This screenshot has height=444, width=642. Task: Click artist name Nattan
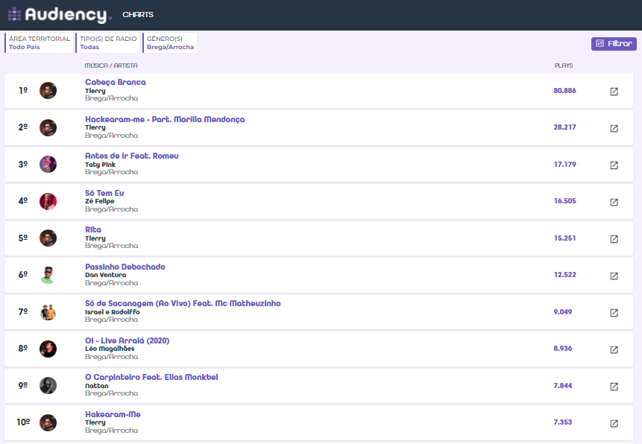tap(97, 385)
